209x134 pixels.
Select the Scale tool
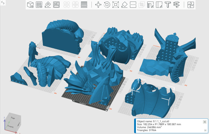click(116, 5)
